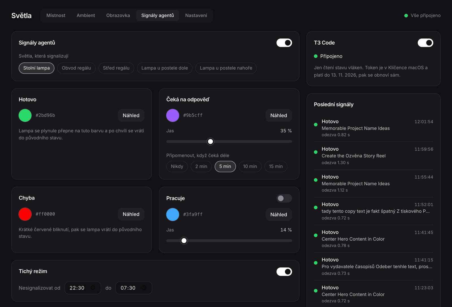This screenshot has width=452, height=307.
Task: Open the blue Pracuje color swatch
Action: click(173, 214)
